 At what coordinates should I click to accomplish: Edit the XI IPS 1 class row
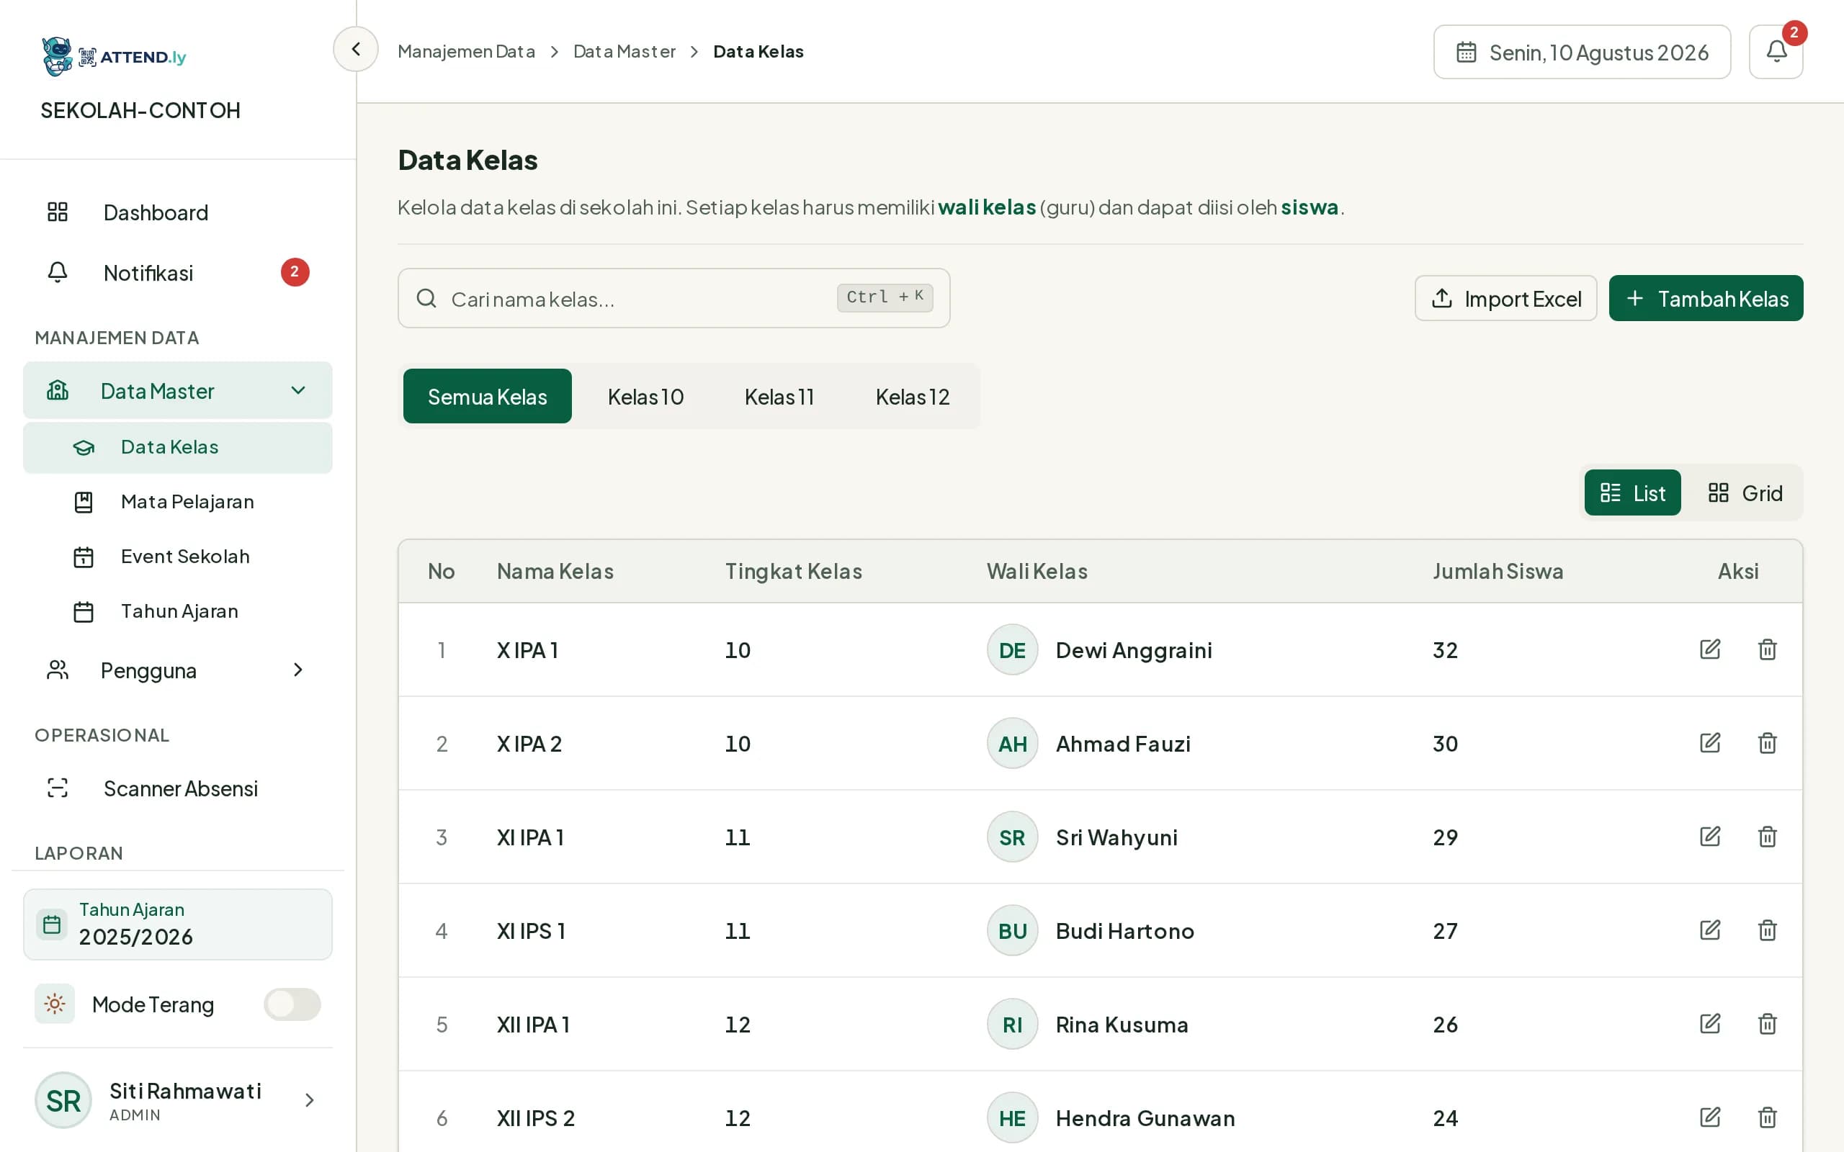pyautogui.click(x=1710, y=930)
